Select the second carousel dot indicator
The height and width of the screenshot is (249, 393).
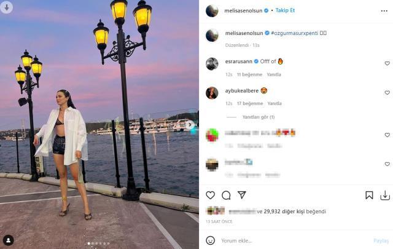pos(93,243)
